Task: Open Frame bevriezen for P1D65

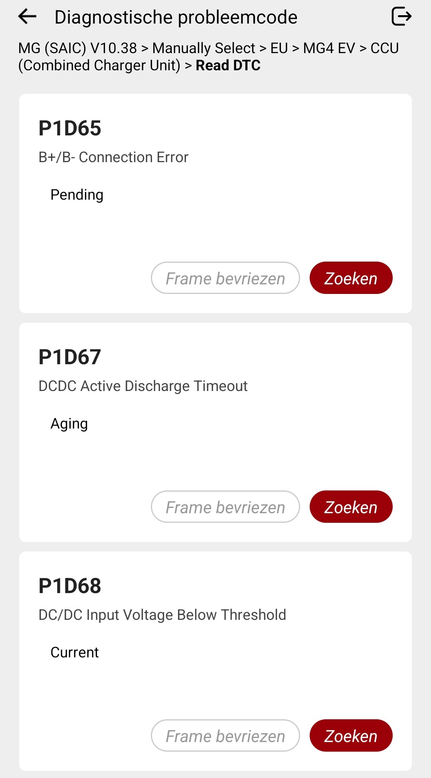Action: pos(225,278)
